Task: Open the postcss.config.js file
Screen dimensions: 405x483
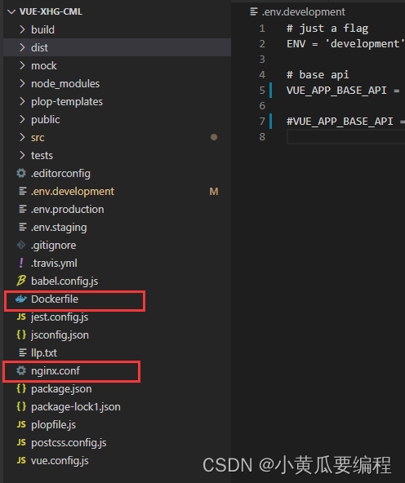Action: point(69,443)
